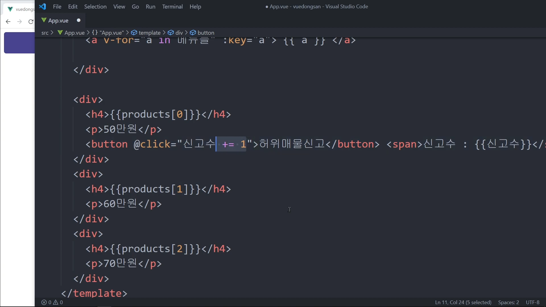Open the Selection menu

click(95, 7)
